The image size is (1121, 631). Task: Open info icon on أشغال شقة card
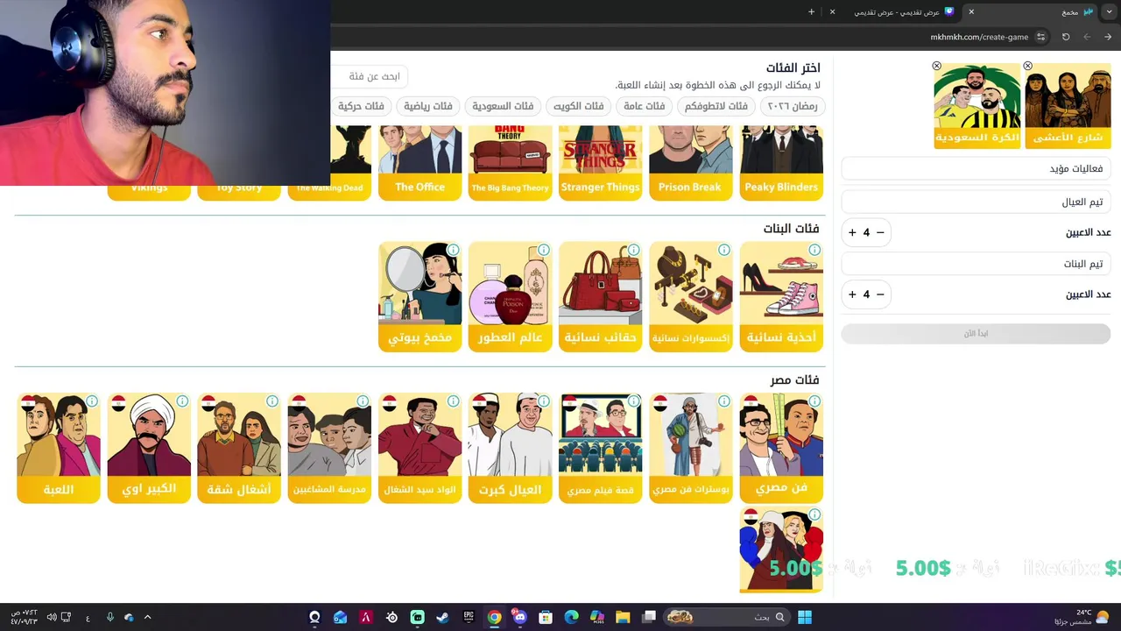click(x=272, y=401)
